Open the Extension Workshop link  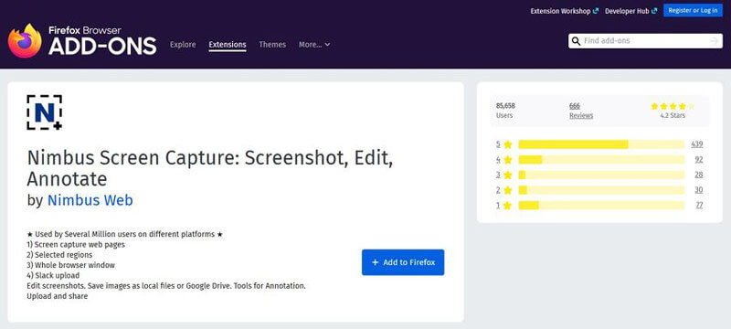(564, 11)
